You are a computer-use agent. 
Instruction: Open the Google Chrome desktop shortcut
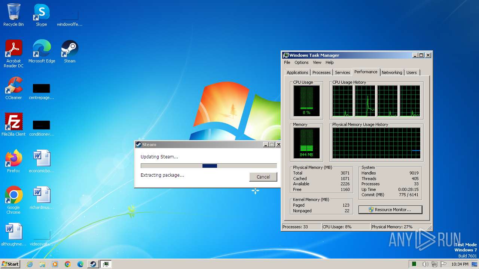tap(13, 200)
